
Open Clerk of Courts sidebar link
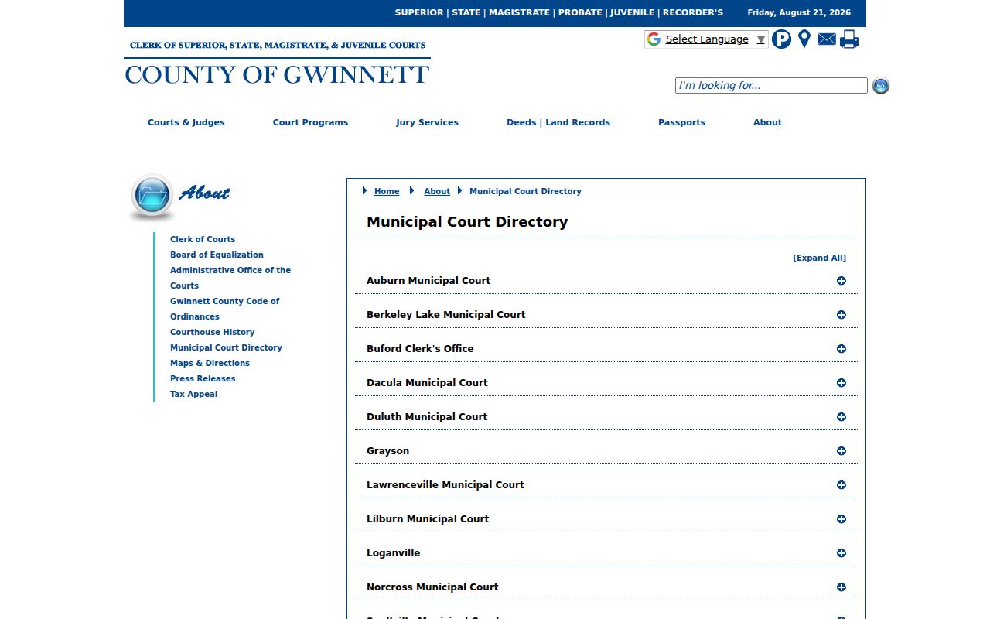(x=203, y=239)
